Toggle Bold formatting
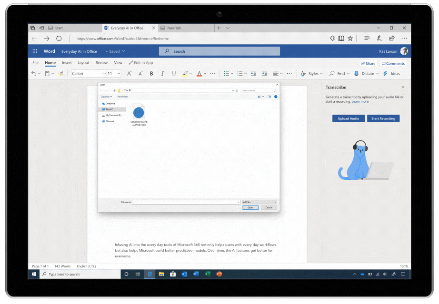The image size is (439, 304). coord(151,74)
